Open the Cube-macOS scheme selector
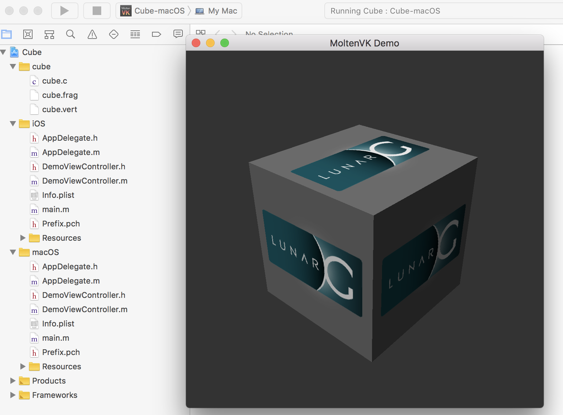Viewport: 563px width, 415px height. tap(153, 11)
